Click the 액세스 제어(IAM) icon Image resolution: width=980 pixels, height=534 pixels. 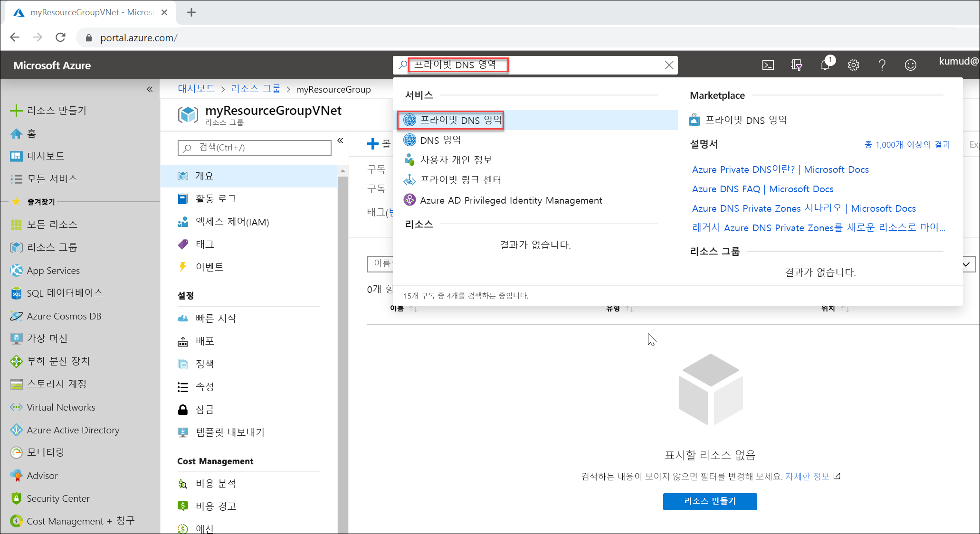184,222
